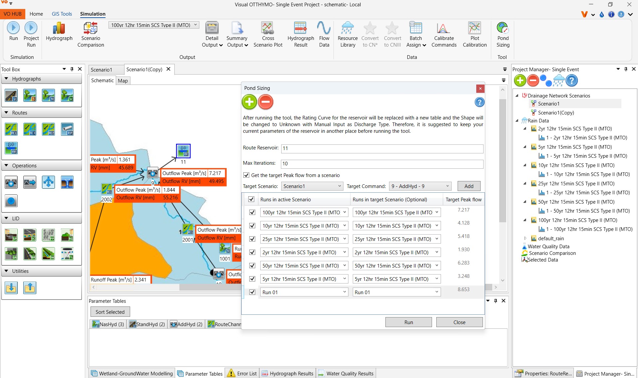Viewport: 638px width, 378px height.
Task: Click Close in Pond Sizing dialog
Action: tap(459, 322)
